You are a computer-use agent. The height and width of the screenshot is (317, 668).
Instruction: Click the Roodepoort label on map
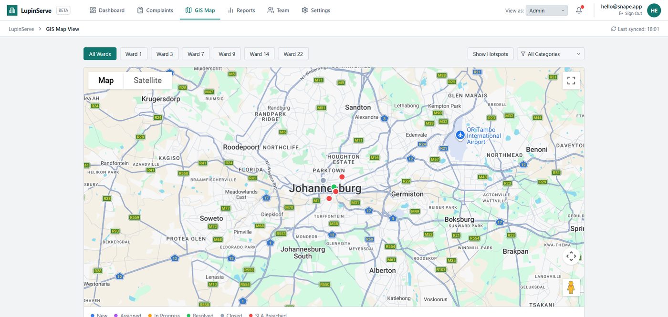241,147
